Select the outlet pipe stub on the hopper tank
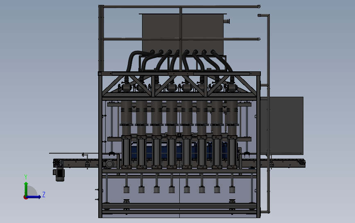The image size is (355, 223). (x=227, y=21)
